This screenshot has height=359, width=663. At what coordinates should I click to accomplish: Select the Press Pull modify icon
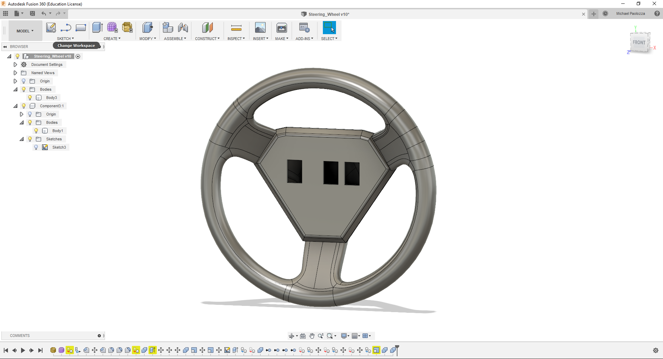[147, 28]
